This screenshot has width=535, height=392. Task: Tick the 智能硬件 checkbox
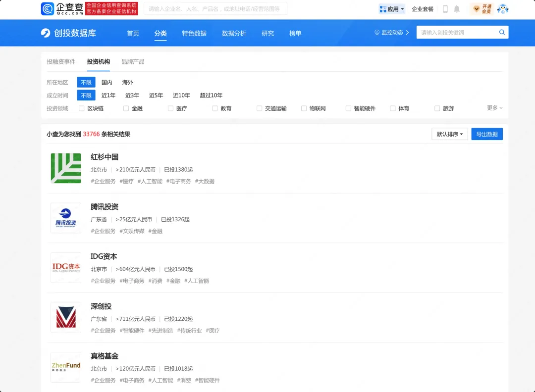(348, 108)
